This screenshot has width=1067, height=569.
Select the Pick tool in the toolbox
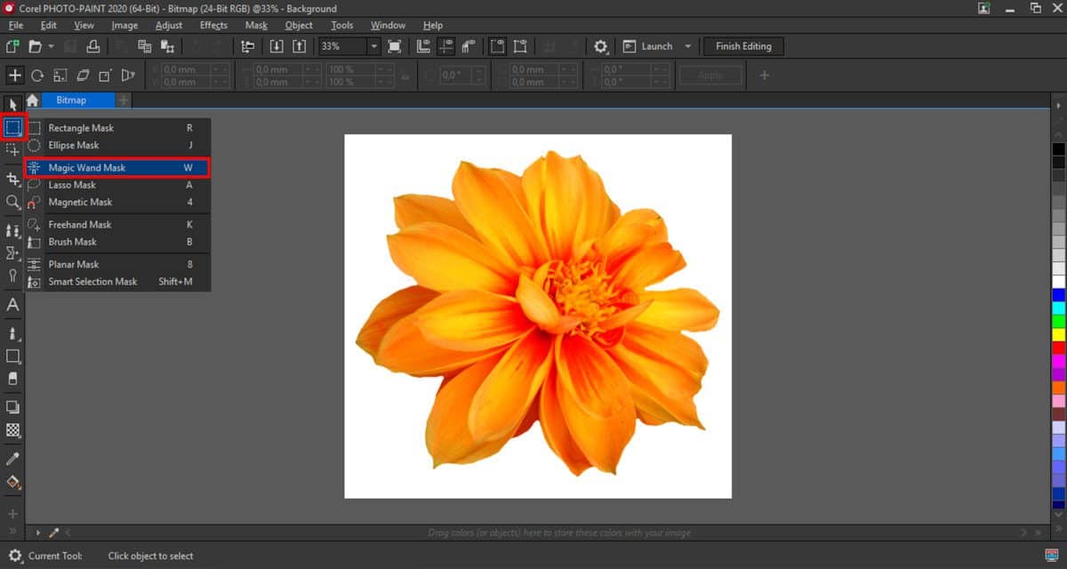(12, 105)
